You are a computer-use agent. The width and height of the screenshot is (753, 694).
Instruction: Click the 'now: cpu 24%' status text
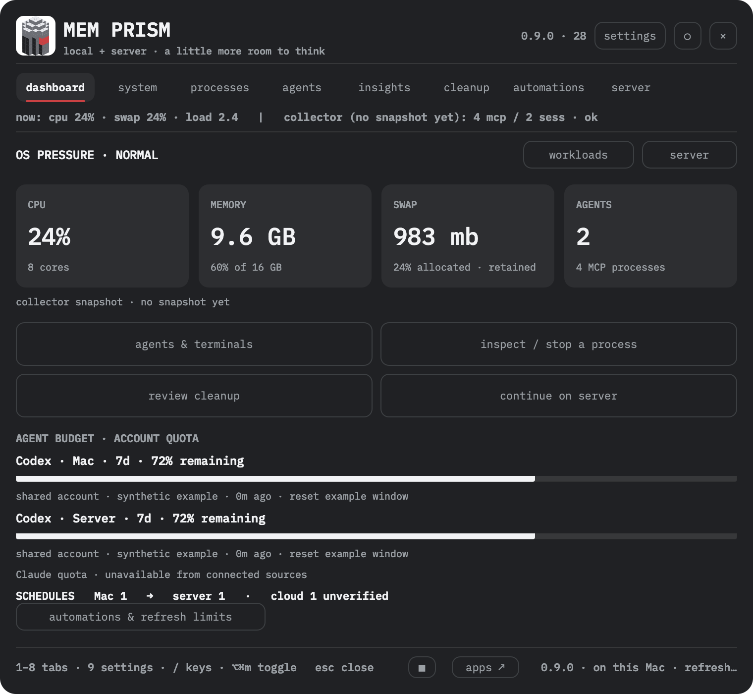click(x=55, y=117)
